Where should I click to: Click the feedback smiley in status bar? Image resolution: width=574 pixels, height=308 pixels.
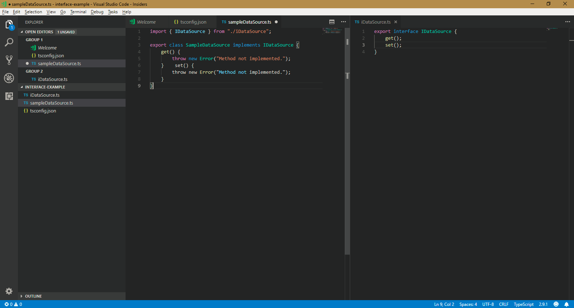(x=556, y=304)
